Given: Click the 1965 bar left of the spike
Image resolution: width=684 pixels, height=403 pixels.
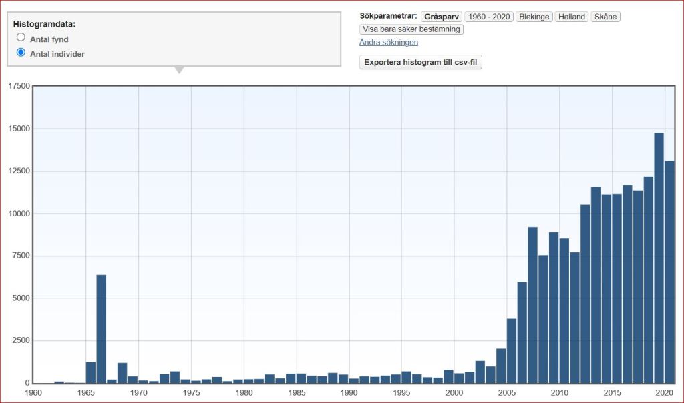Looking at the screenshot, I should (x=91, y=372).
